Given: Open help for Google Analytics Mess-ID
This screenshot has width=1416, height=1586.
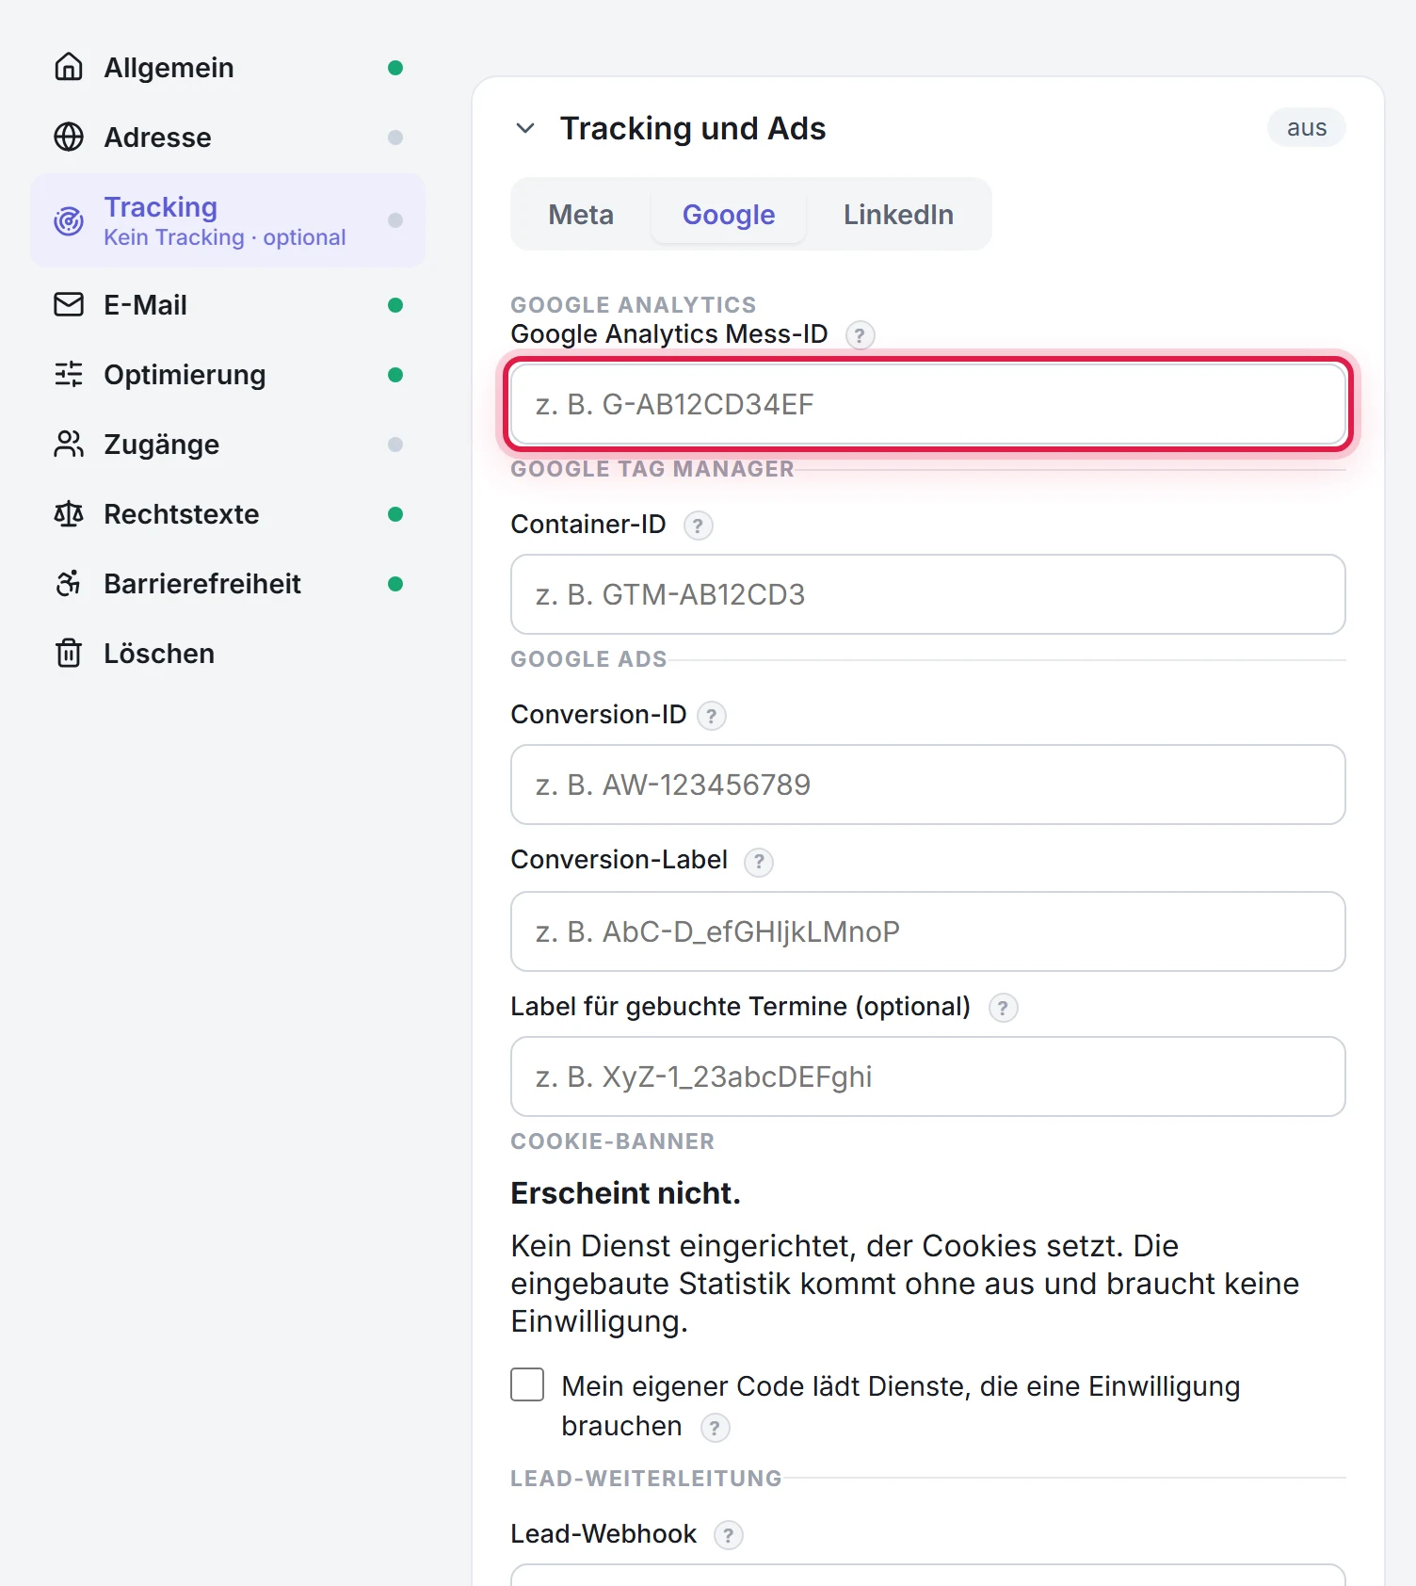Looking at the screenshot, I should pos(860,335).
